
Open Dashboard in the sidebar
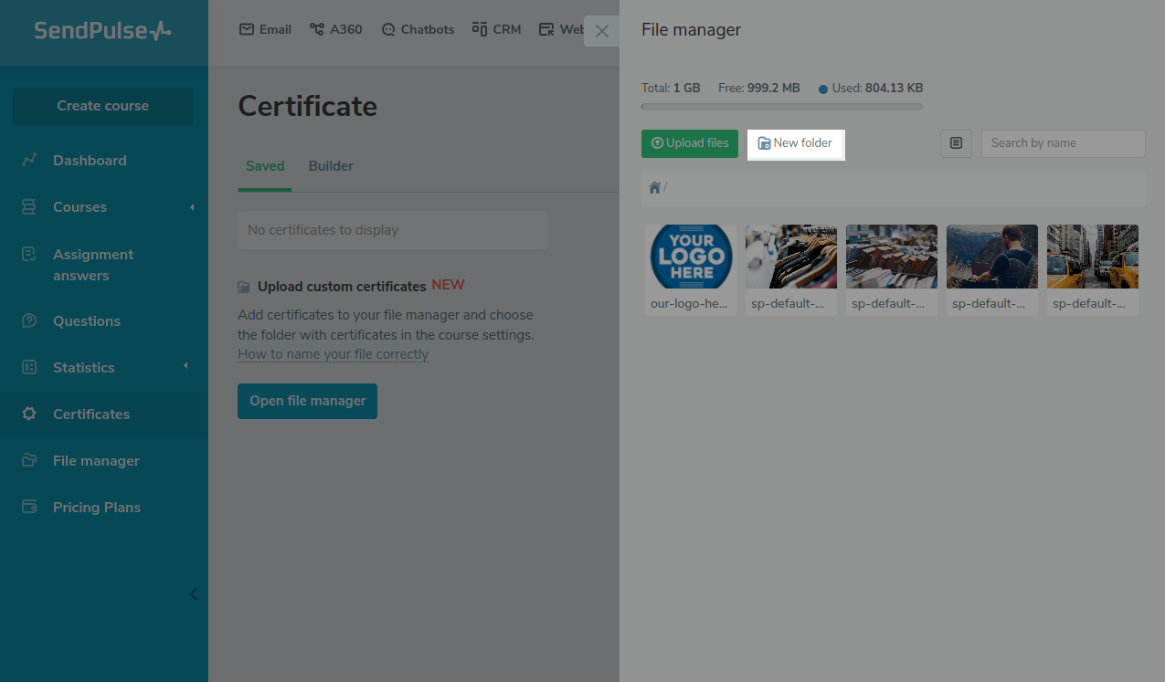tap(90, 160)
